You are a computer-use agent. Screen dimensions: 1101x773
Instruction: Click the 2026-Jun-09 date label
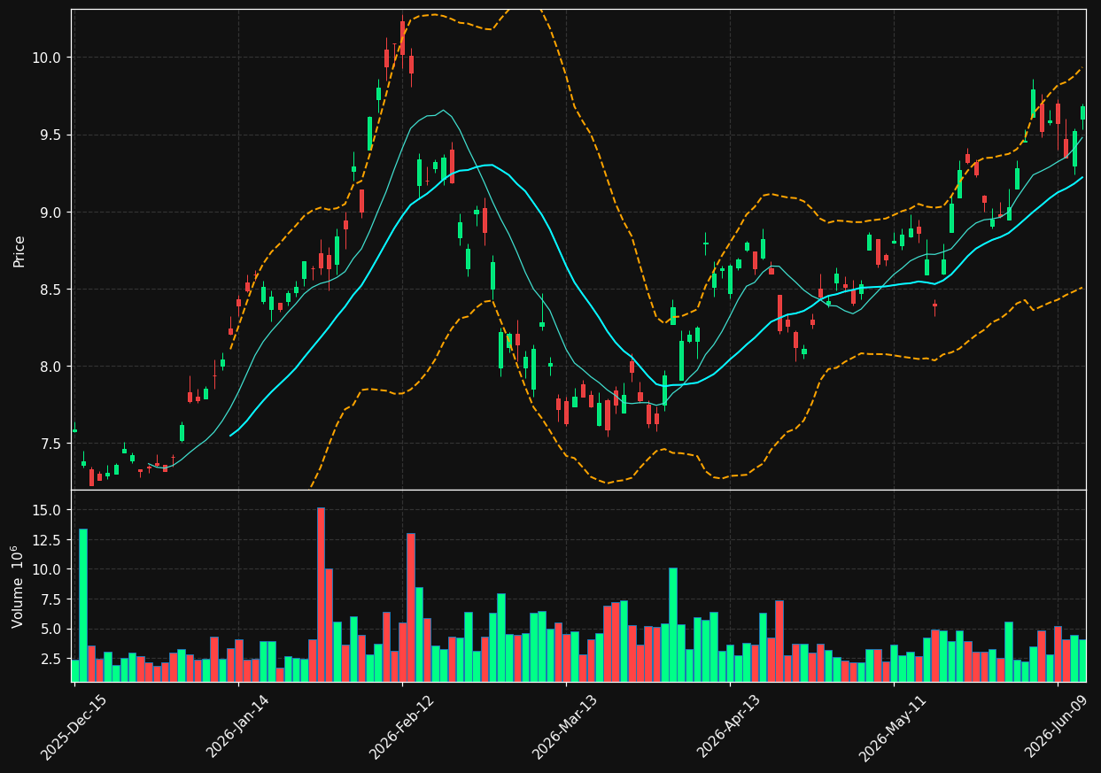tap(1058, 727)
